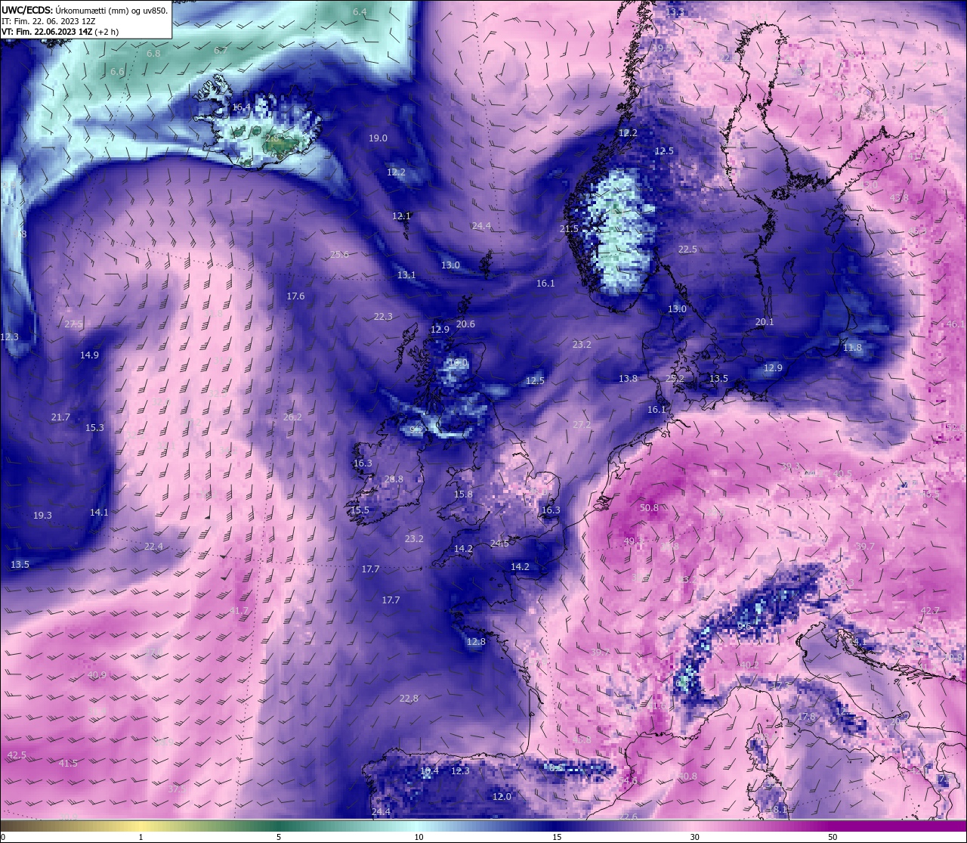The width and height of the screenshot is (967, 843).
Task: Click the 46.1 value label
Action: (956, 324)
